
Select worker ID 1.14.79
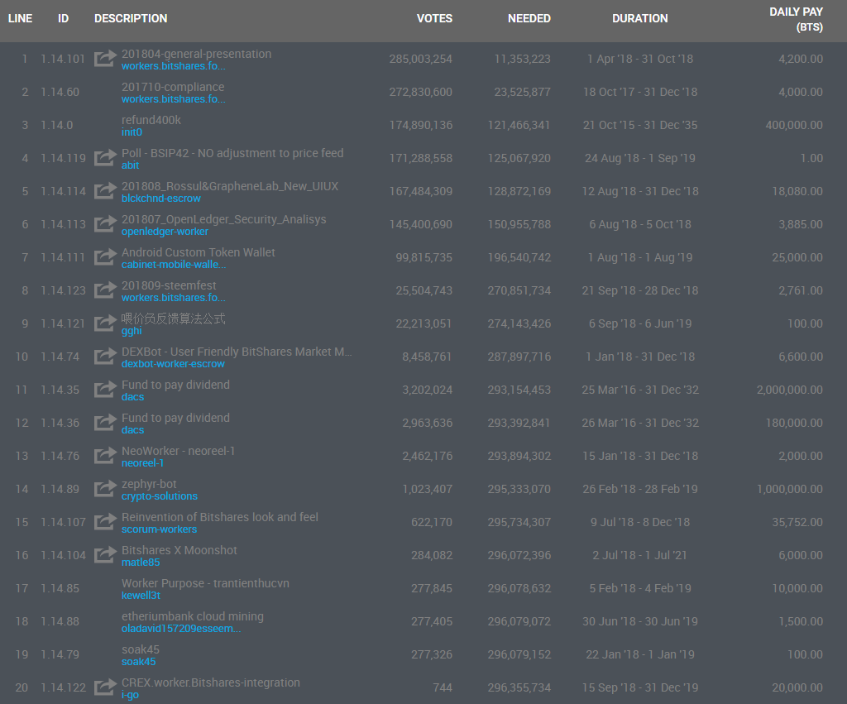pos(60,655)
